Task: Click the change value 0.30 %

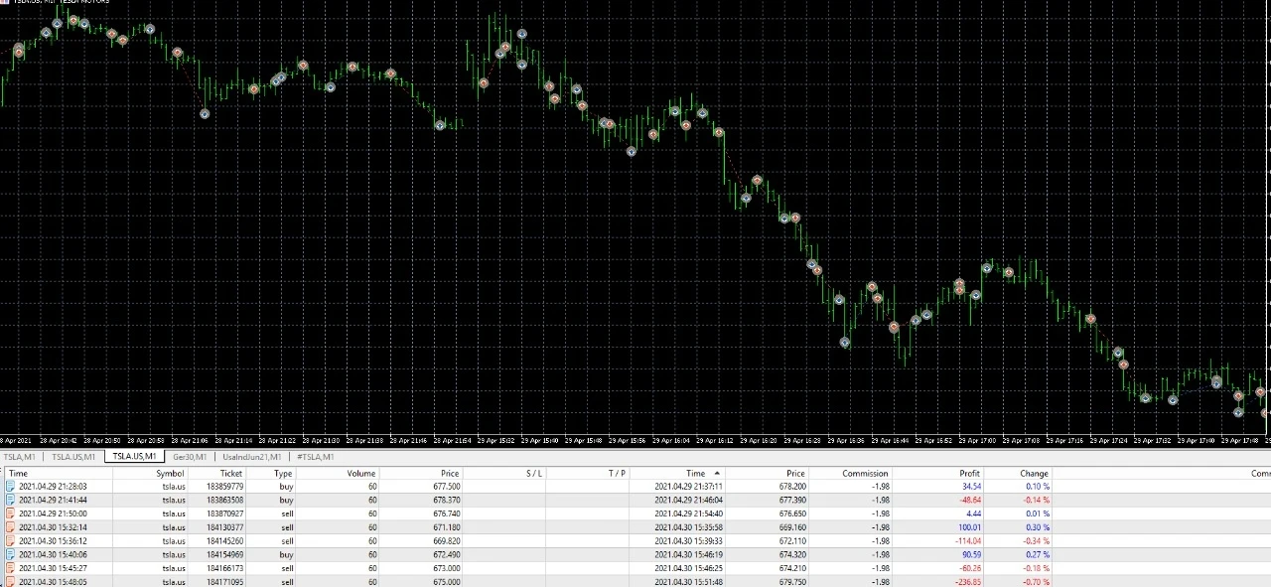Action: click(x=1037, y=527)
